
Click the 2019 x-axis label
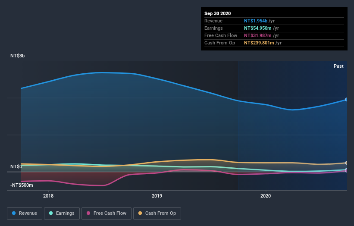[x=157, y=196]
